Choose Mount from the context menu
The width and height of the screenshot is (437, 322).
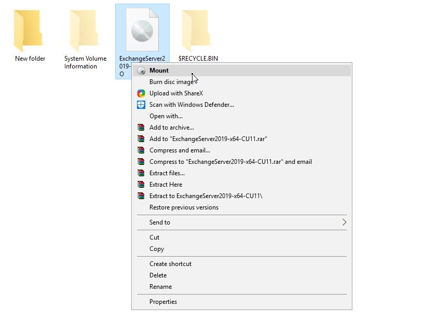point(242,71)
